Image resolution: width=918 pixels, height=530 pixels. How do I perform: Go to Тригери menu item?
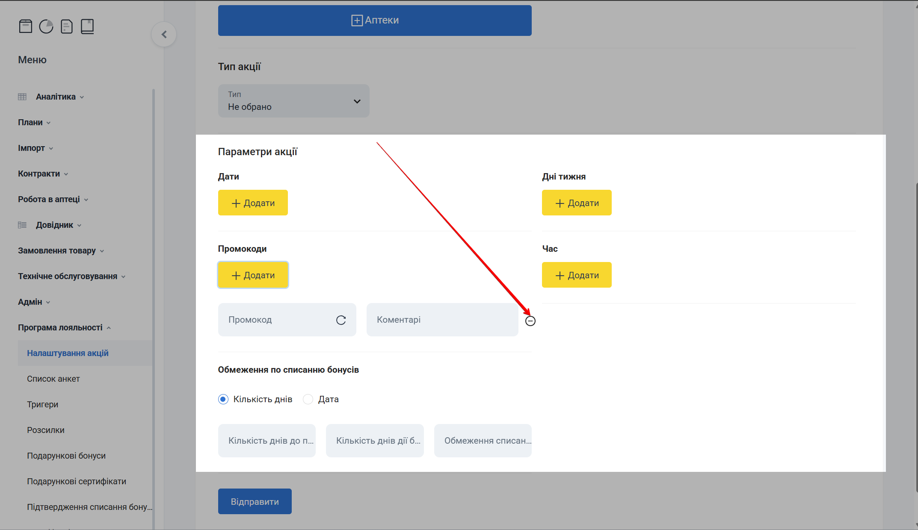[x=43, y=405]
